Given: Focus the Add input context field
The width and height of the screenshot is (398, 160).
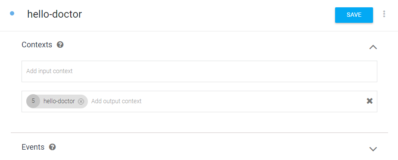Looking at the screenshot, I should (199, 71).
